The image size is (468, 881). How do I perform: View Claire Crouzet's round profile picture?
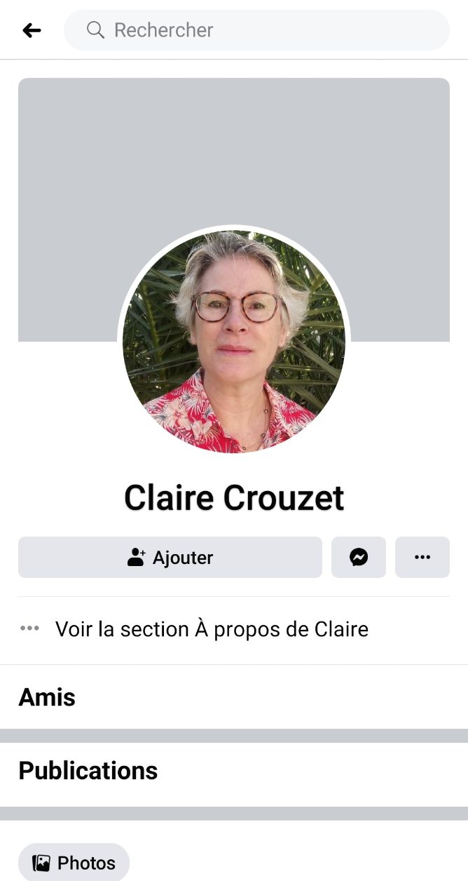tap(234, 342)
